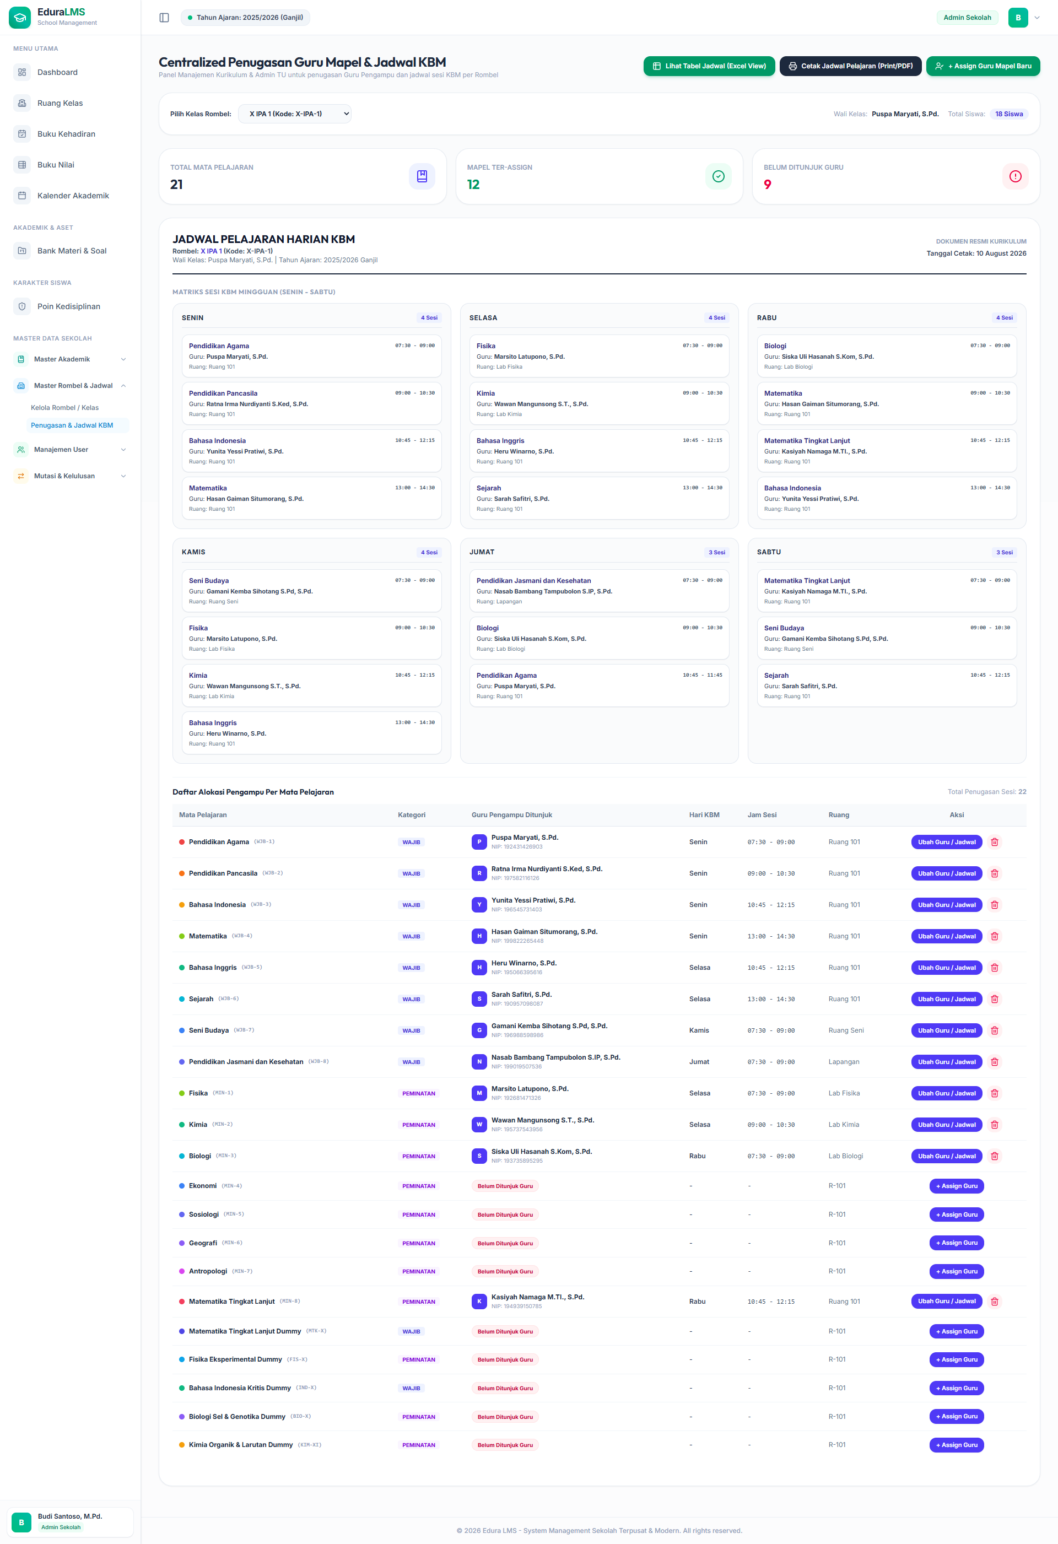Screen dimensions: 1058x1544
Task: Select Kalender Akademik in the sidebar
Action: (71, 196)
